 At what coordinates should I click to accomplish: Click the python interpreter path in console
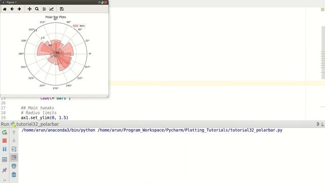pos(58,130)
